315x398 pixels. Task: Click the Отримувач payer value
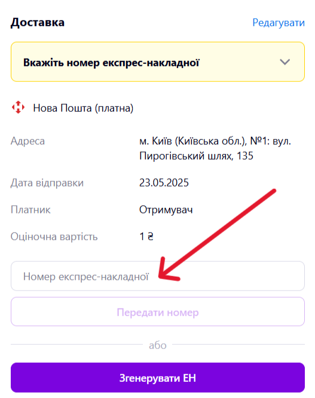[x=166, y=210]
